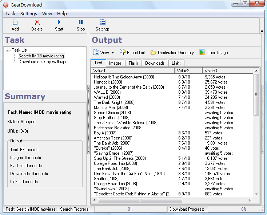
Task: Sort by the Value2 column header
Action: coord(188,70)
